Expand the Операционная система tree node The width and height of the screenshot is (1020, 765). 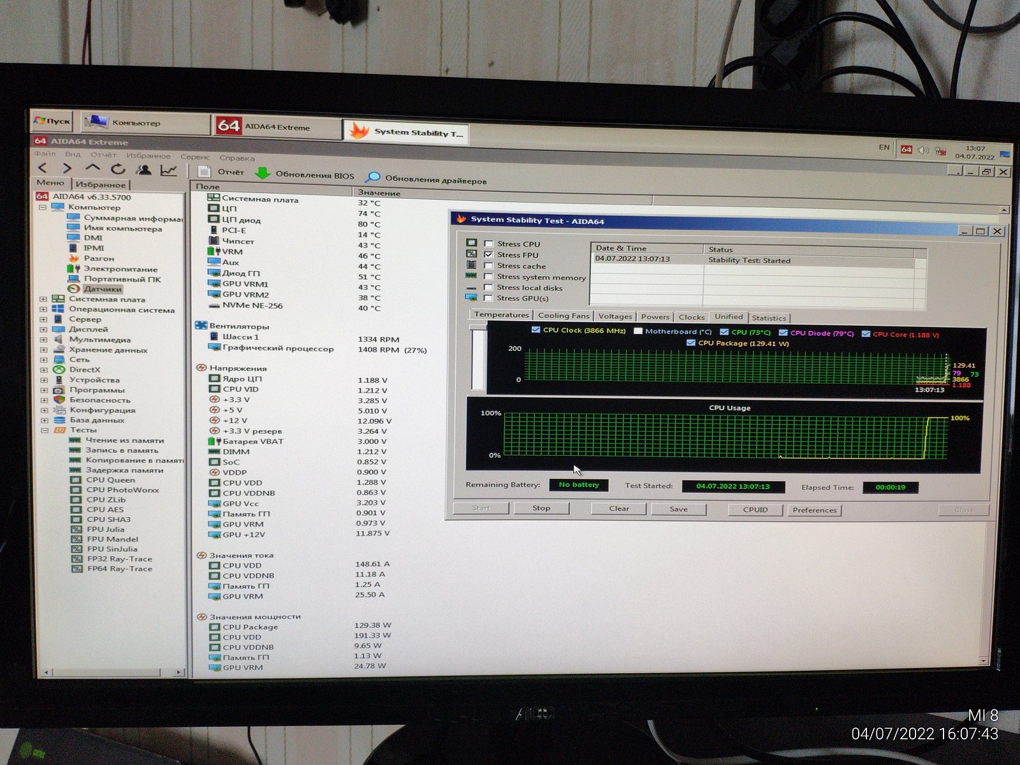click(43, 309)
